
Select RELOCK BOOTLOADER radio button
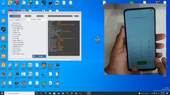click(x=18, y=44)
